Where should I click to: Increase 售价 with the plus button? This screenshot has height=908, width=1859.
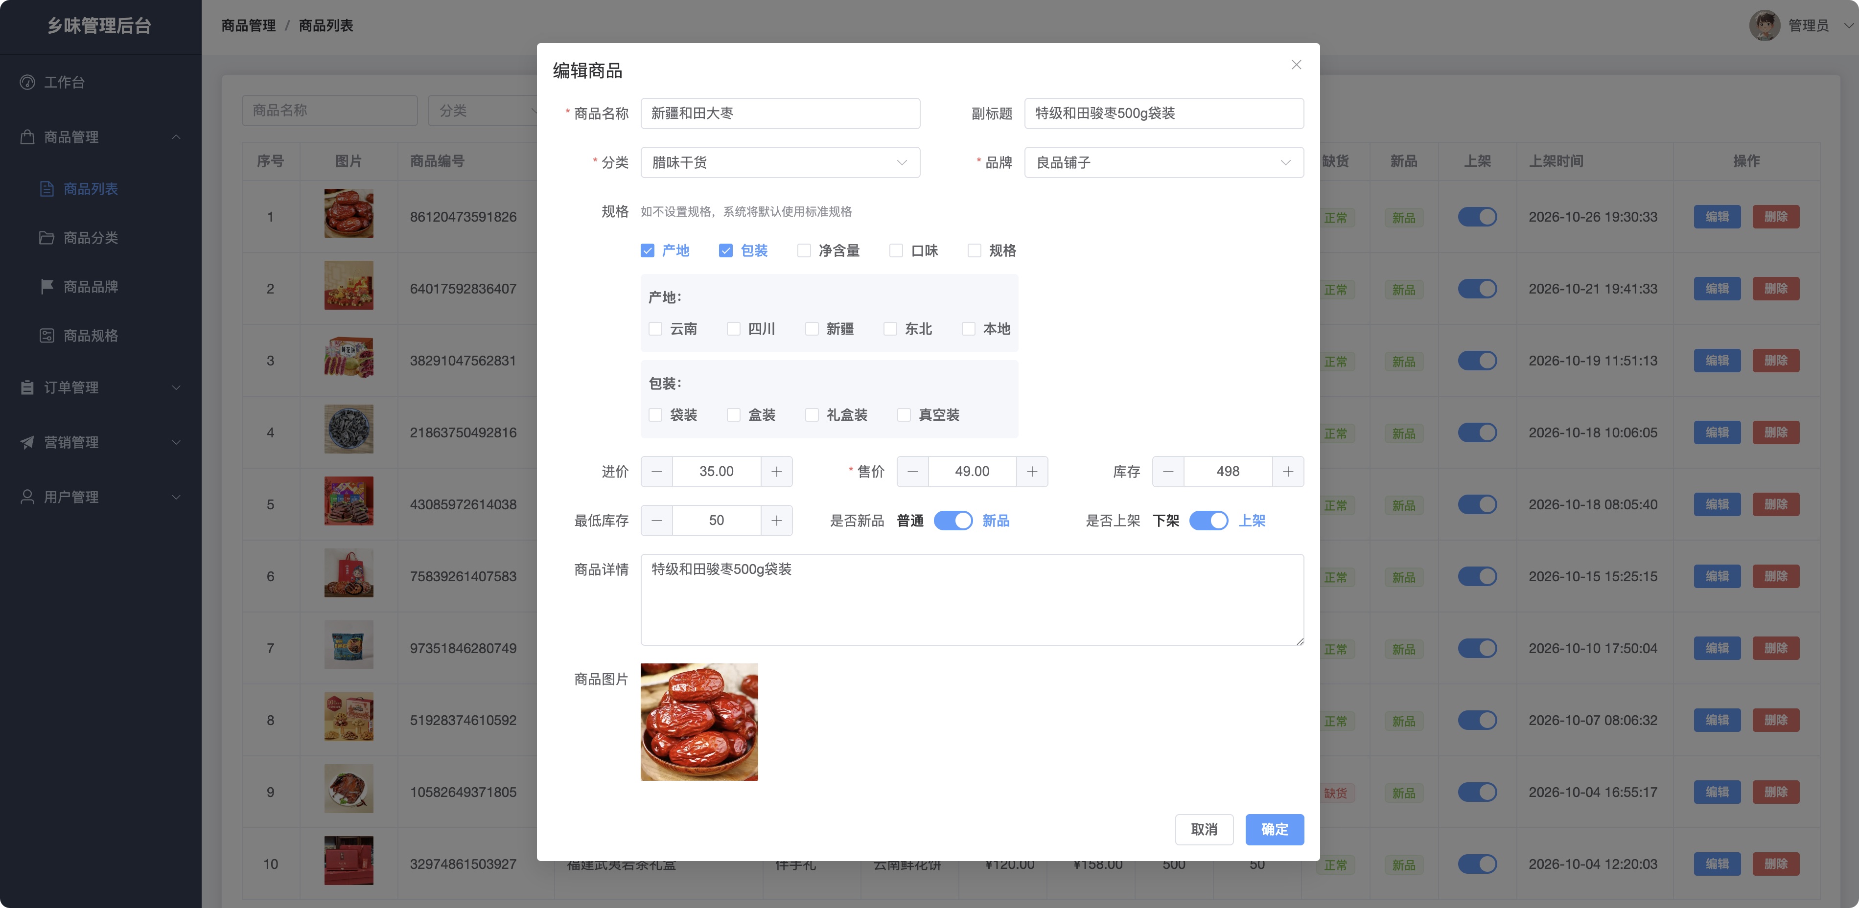pyautogui.click(x=1032, y=472)
